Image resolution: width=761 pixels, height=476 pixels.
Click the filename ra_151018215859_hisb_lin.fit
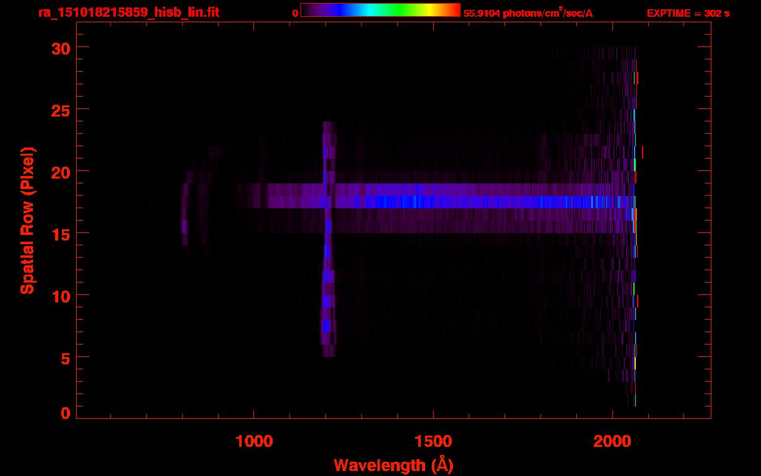pos(129,12)
